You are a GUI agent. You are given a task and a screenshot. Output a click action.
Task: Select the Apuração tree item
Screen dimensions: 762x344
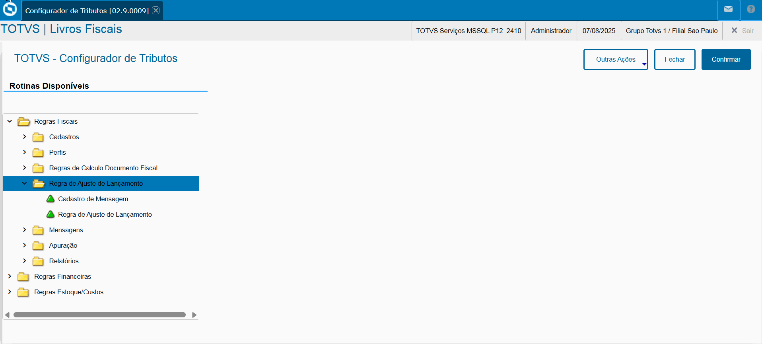pyautogui.click(x=63, y=245)
